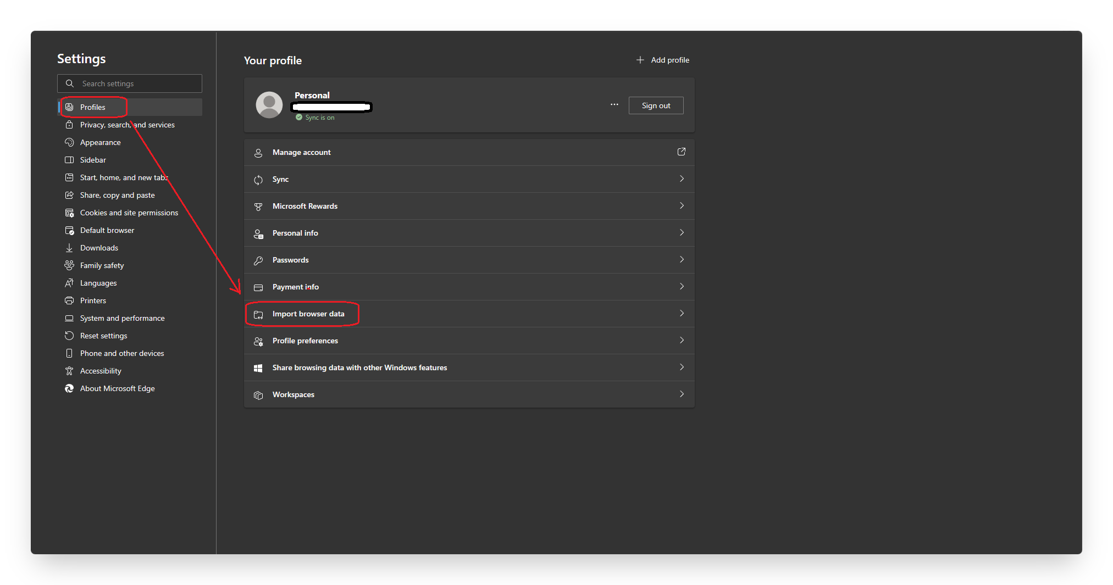Click the plus icon beside Add profile

(640, 60)
